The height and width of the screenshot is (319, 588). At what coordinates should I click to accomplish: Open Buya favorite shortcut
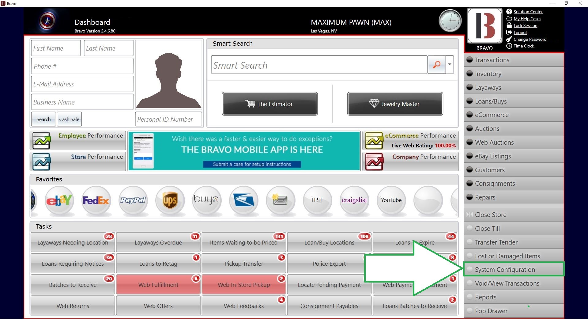tap(207, 200)
